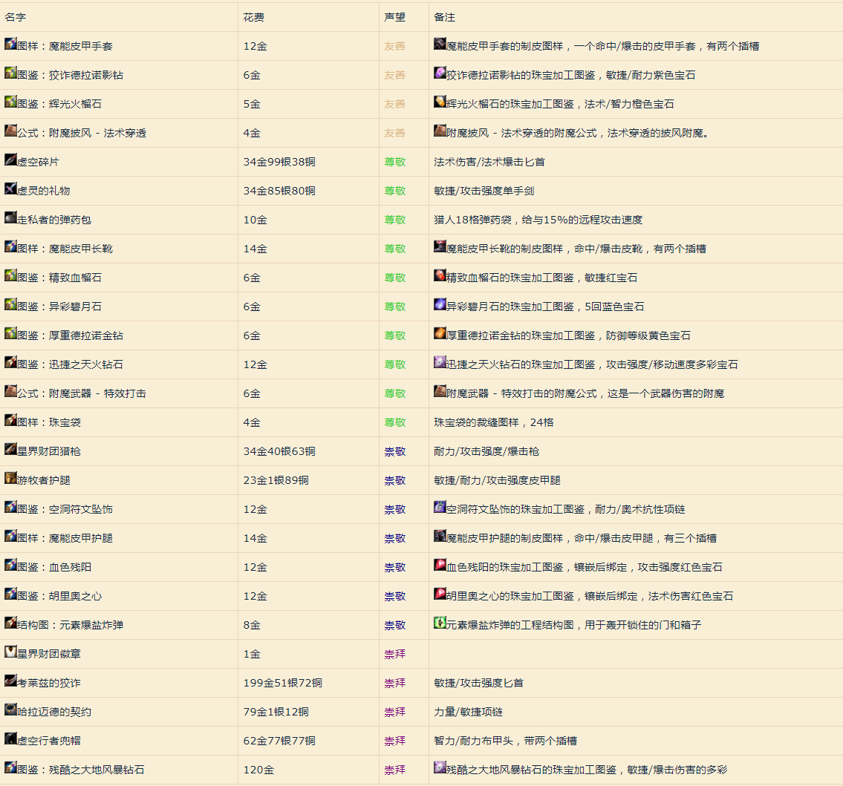The width and height of the screenshot is (843, 786).
Task: Click the 走私者的弹药包 item icon
Action: click(x=10, y=218)
